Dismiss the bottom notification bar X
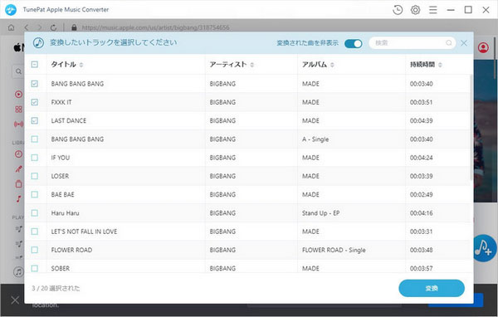This screenshot has width=498, height=317. tap(15, 300)
